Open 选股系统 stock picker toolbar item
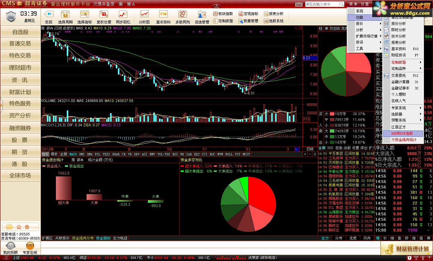The height and width of the screenshot is (261, 433). pyautogui.click(x=274, y=21)
